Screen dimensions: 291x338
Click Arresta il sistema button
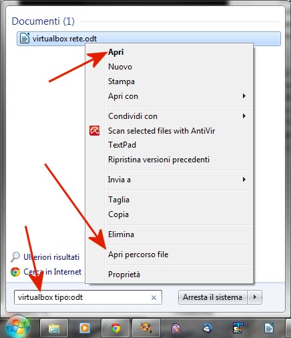click(x=213, y=297)
